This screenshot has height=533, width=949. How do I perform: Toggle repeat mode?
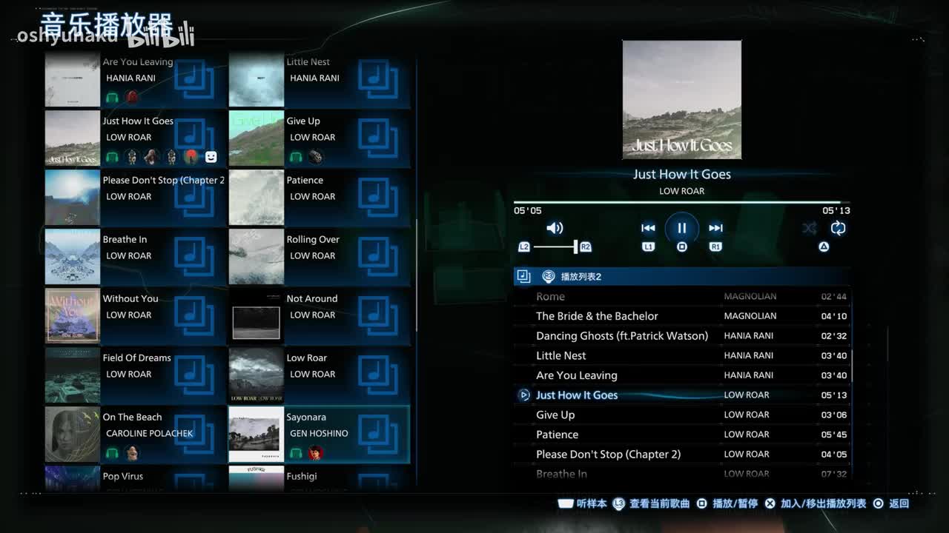coord(838,228)
